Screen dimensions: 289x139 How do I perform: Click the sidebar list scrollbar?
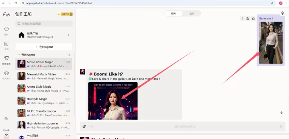click(x=74, y=84)
